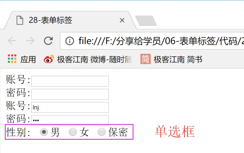
Task: Click the forward navigation arrow
Action: (30, 41)
